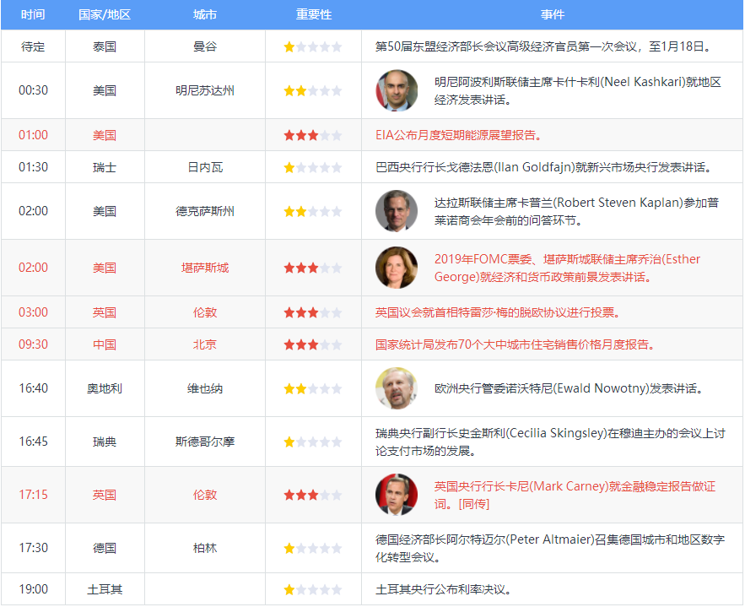
Task: Click the red star rating in the 堪萨斯城 row
Action: (x=313, y=268)
